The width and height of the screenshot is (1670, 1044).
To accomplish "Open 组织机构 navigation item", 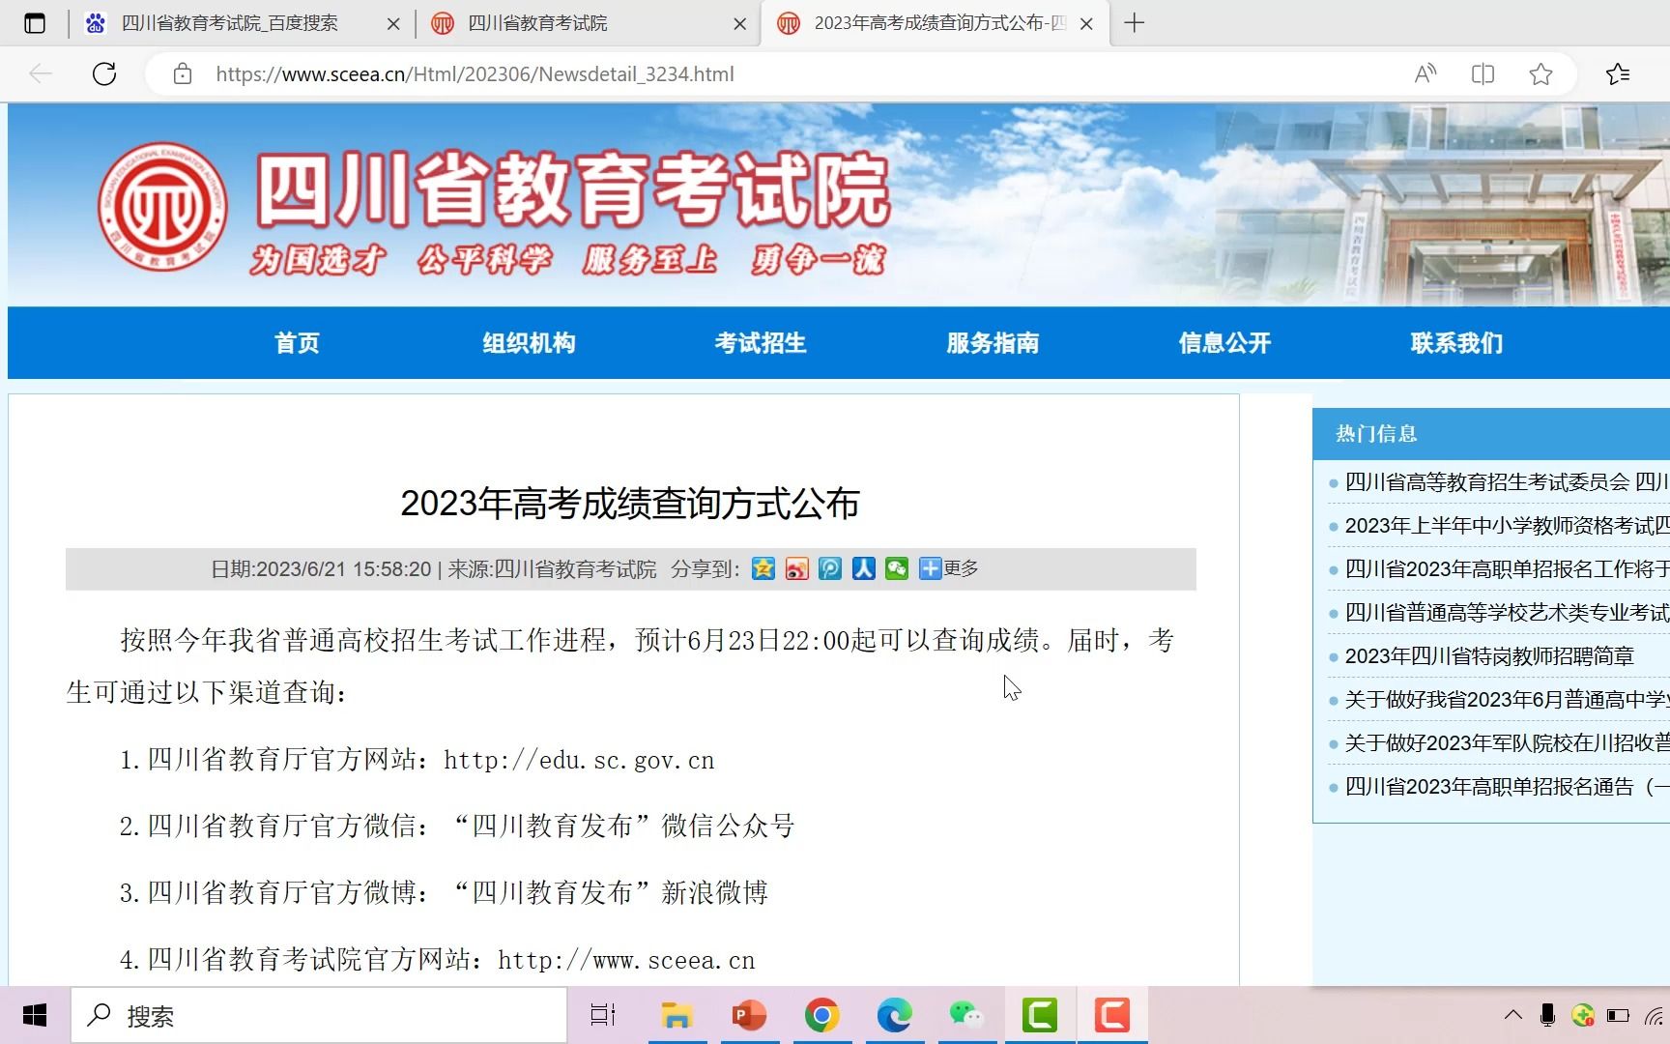I will click(529, 343).
